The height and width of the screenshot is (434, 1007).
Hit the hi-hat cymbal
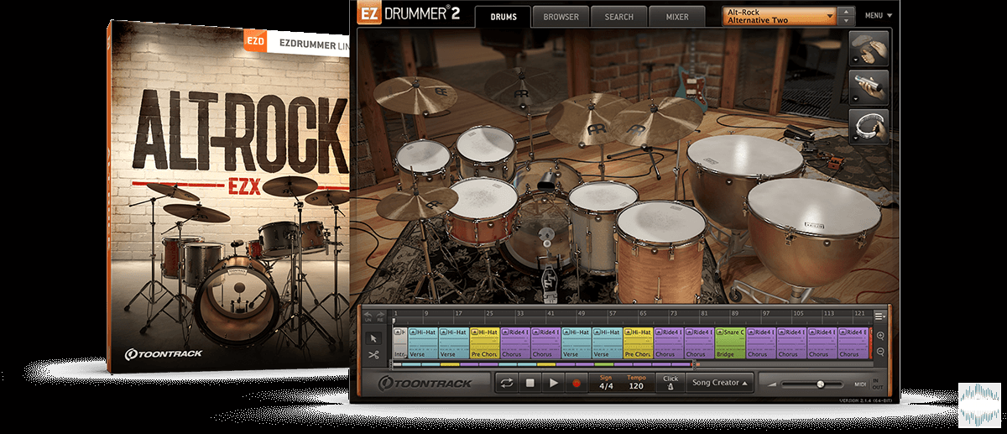[416, 203]
